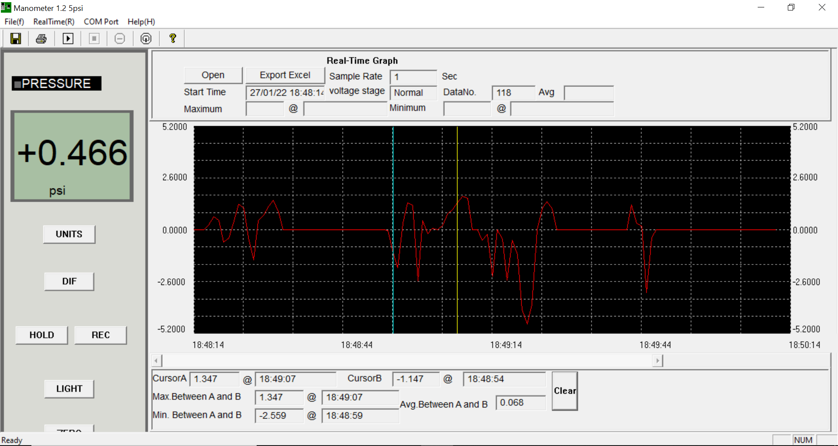Open the COM Port menu

click(101, 21)
